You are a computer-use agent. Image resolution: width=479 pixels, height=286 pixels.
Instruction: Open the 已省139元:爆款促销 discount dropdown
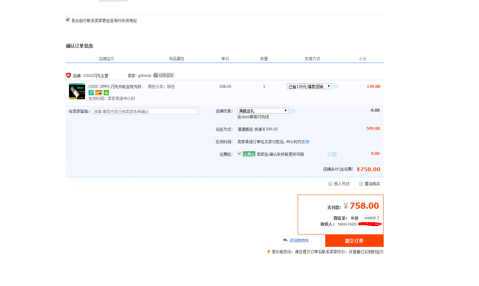[309, 87]
